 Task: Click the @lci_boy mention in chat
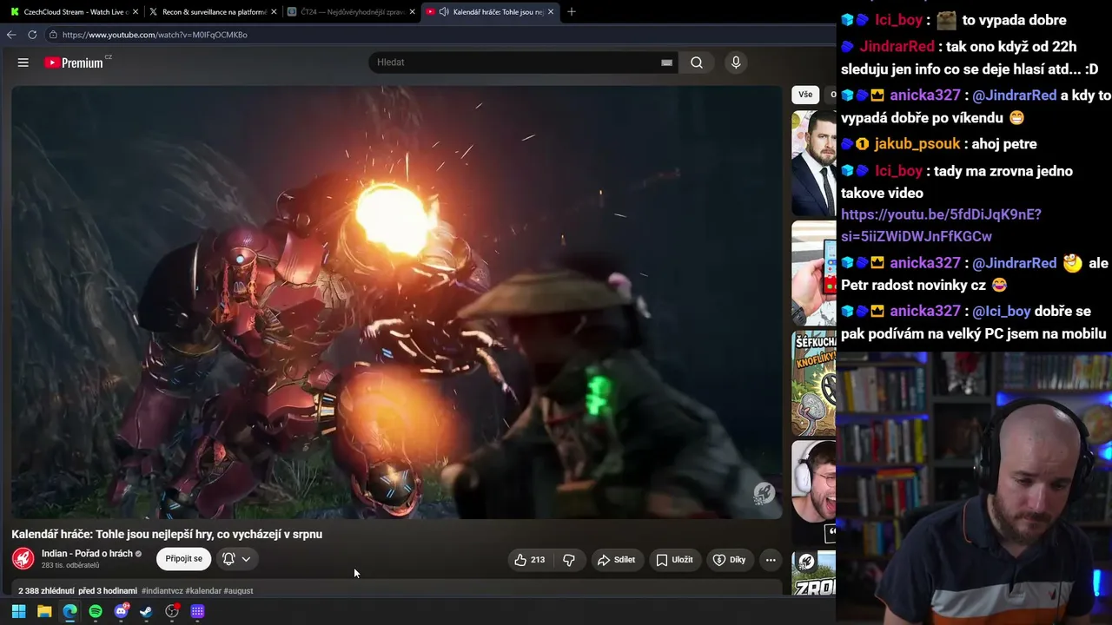[1001, 311]
